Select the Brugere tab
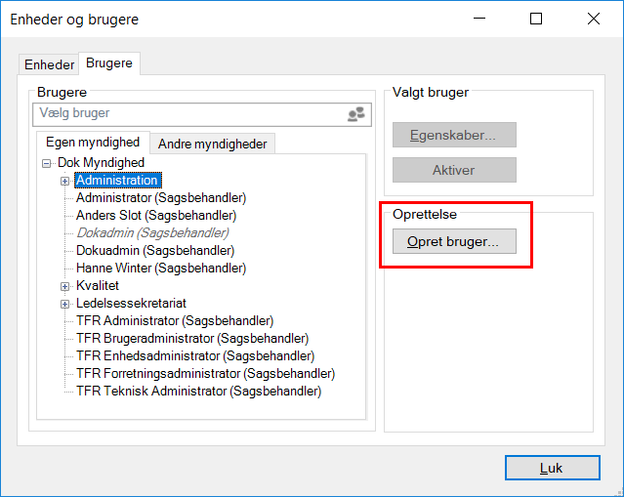 coord(108,63)
